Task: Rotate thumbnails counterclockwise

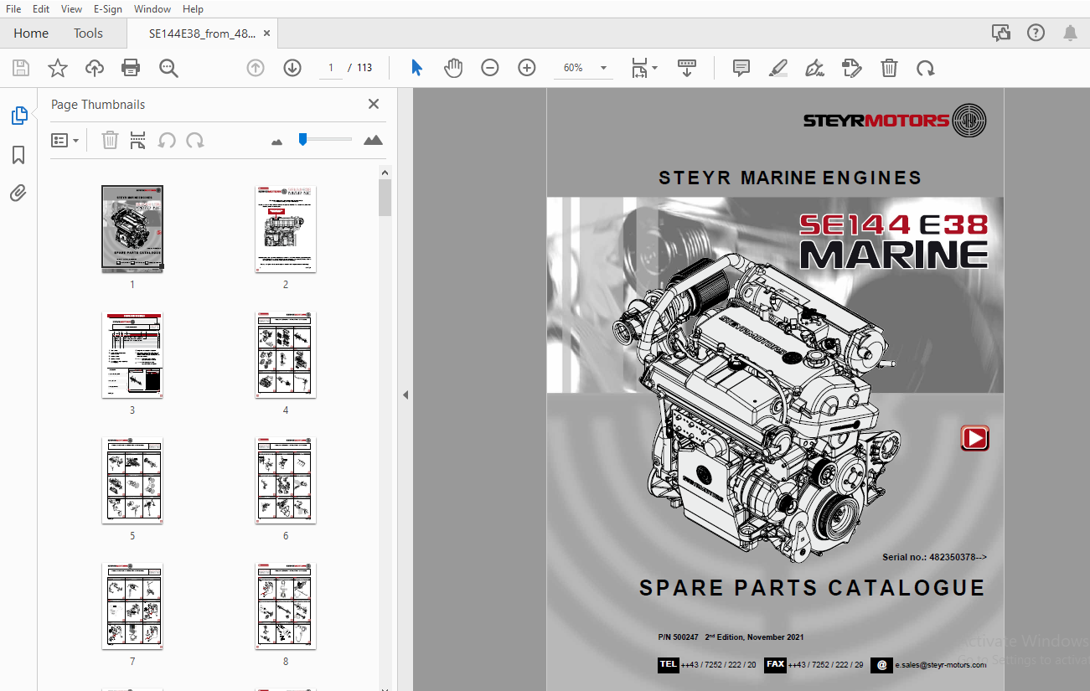Action: coord(167,140)
